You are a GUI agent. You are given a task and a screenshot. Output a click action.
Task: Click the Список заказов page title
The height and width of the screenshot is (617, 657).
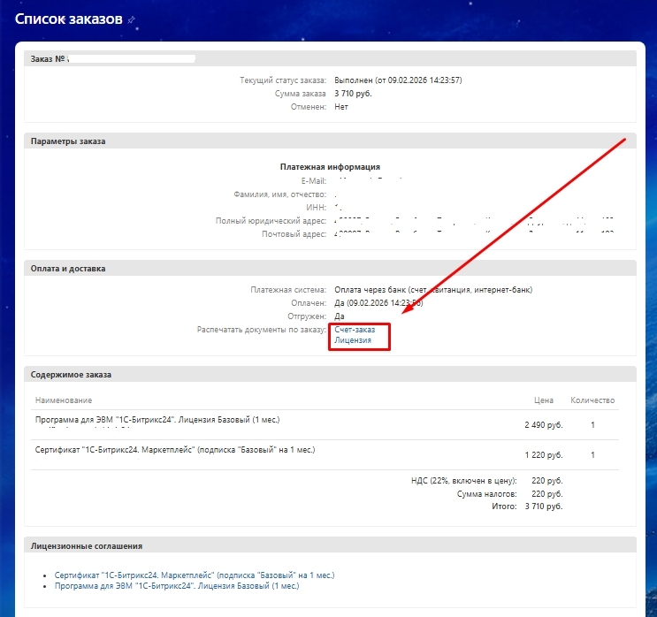coord(69,19)
